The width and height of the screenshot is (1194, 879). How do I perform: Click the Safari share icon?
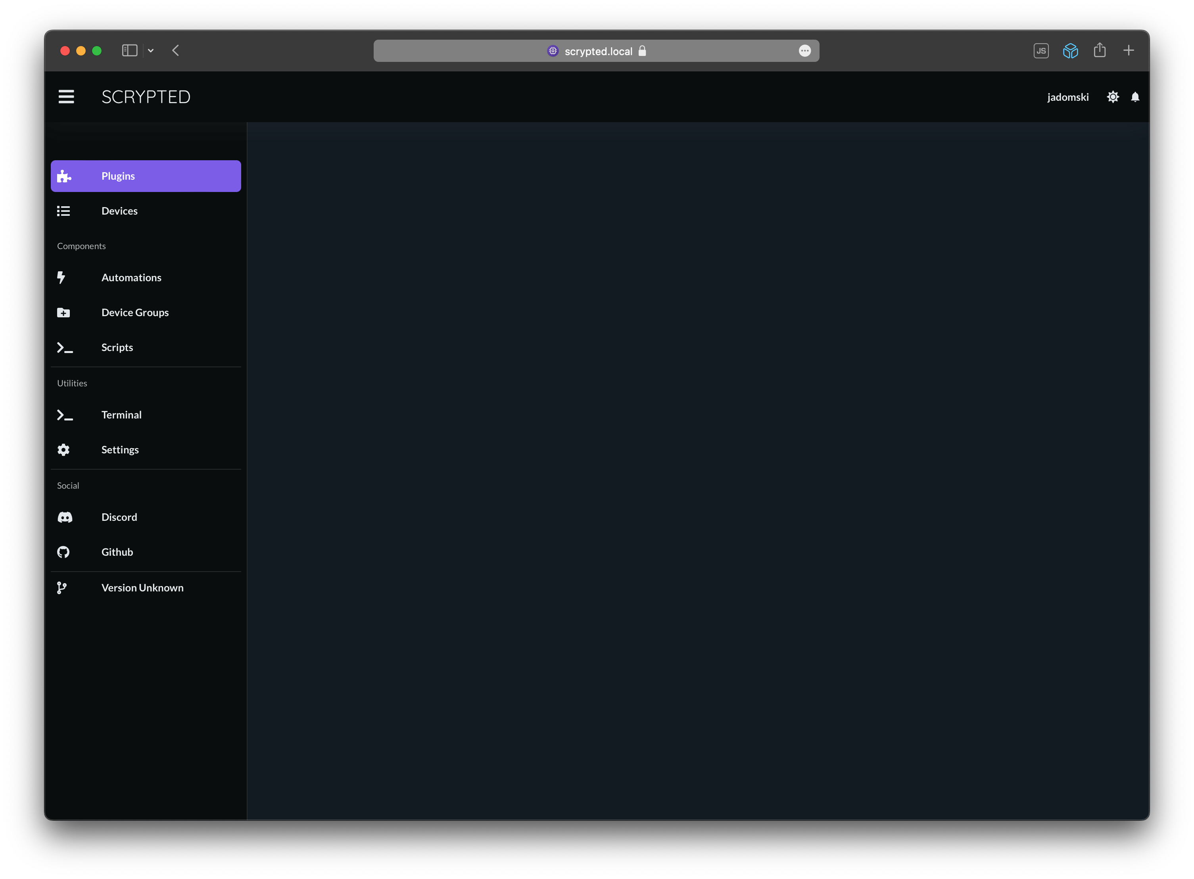1099,50
